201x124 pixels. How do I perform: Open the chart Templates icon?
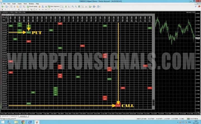pos(98,6)
